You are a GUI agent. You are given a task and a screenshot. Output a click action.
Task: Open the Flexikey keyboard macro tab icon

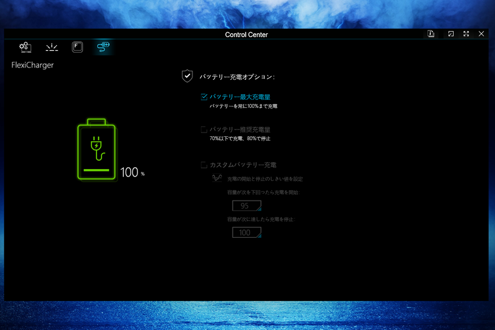tap(77, 47)
